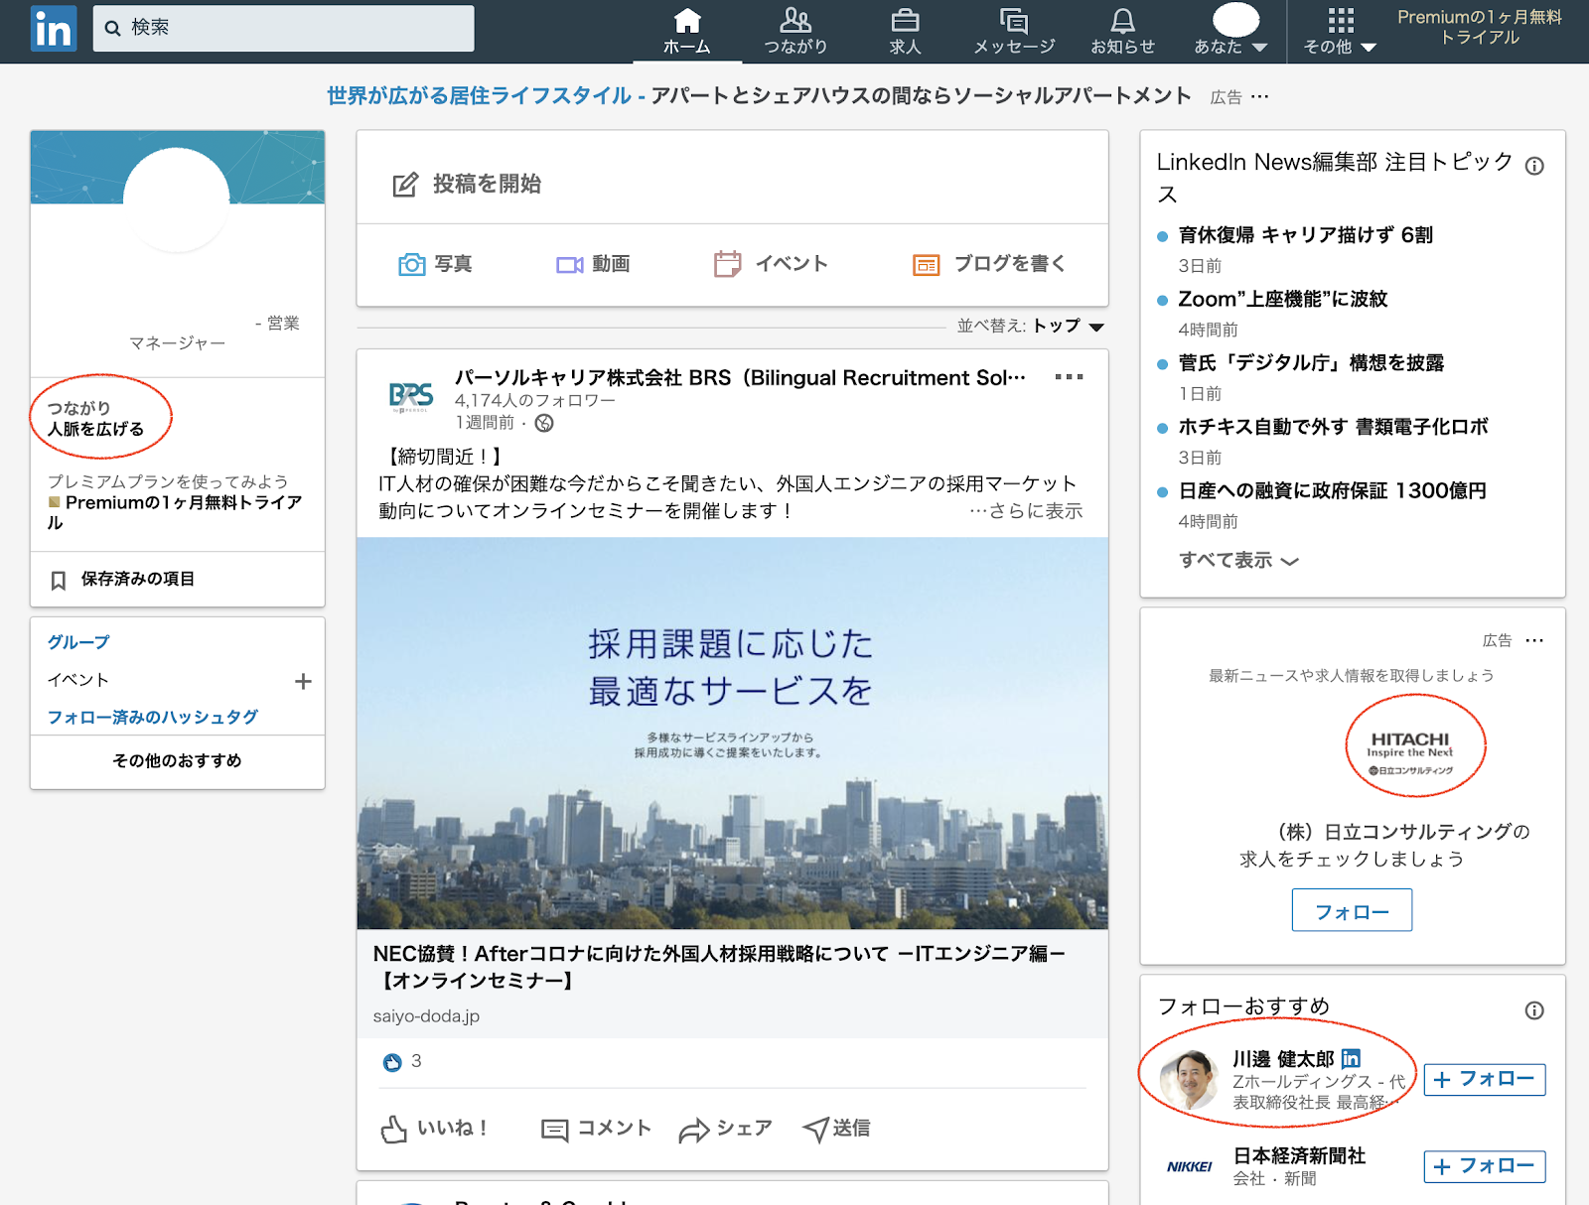Expand the 並べ替え: トップ sort dropdown
Viewport: 1589px width, 1205px height.
click(1031, 326)
